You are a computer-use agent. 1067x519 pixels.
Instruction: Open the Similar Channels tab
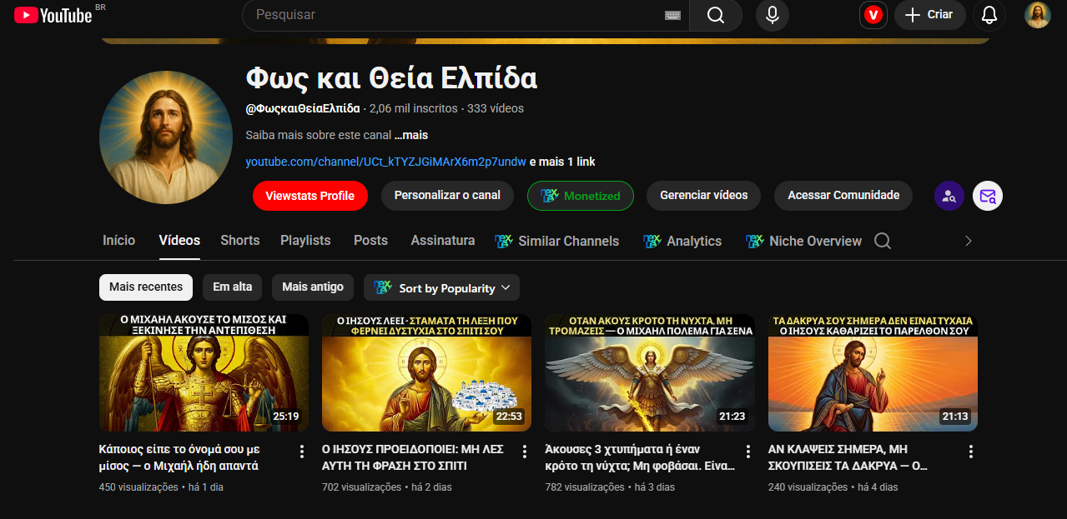tap(557, 241)
